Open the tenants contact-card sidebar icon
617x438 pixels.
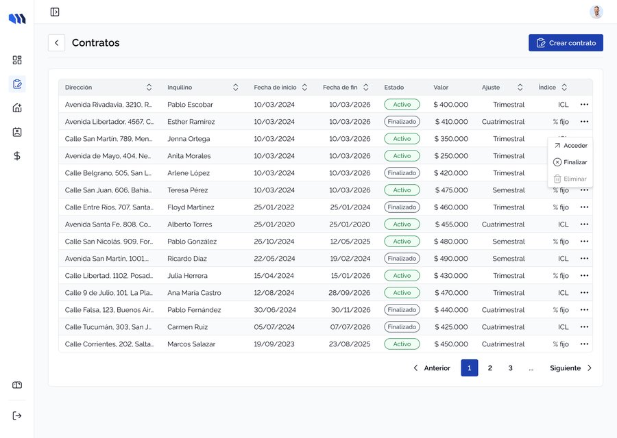coord(17,132)
